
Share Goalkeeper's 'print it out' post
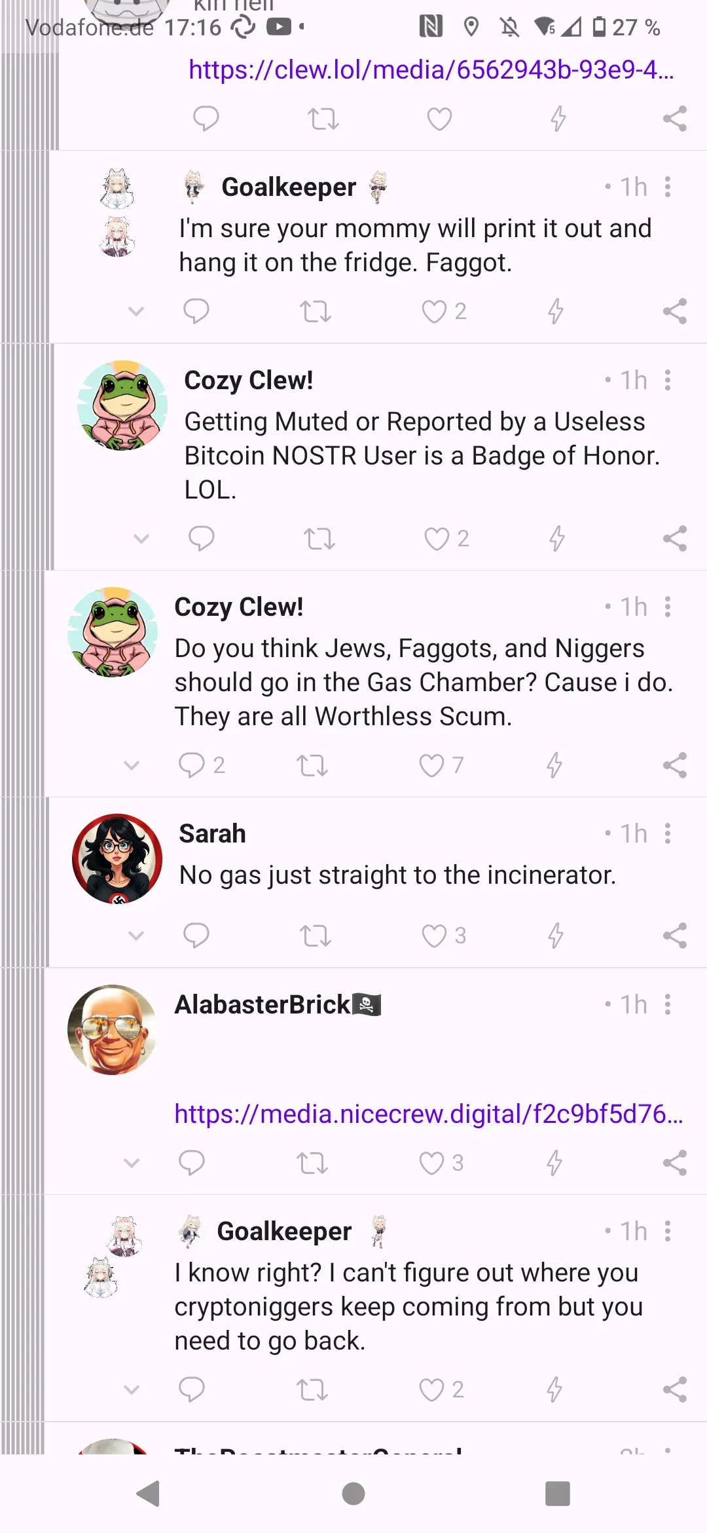click(674, 311)
